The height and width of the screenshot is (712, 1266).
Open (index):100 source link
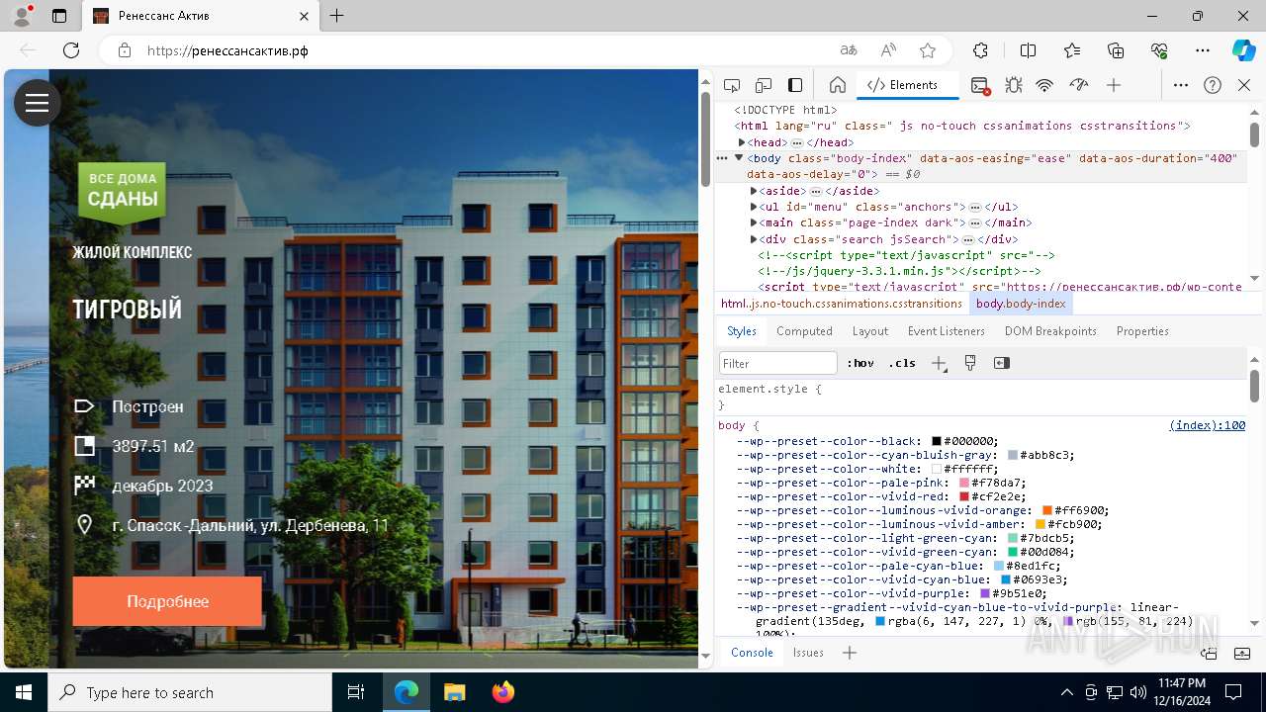pyautogui.click(x=1207, y=425)
